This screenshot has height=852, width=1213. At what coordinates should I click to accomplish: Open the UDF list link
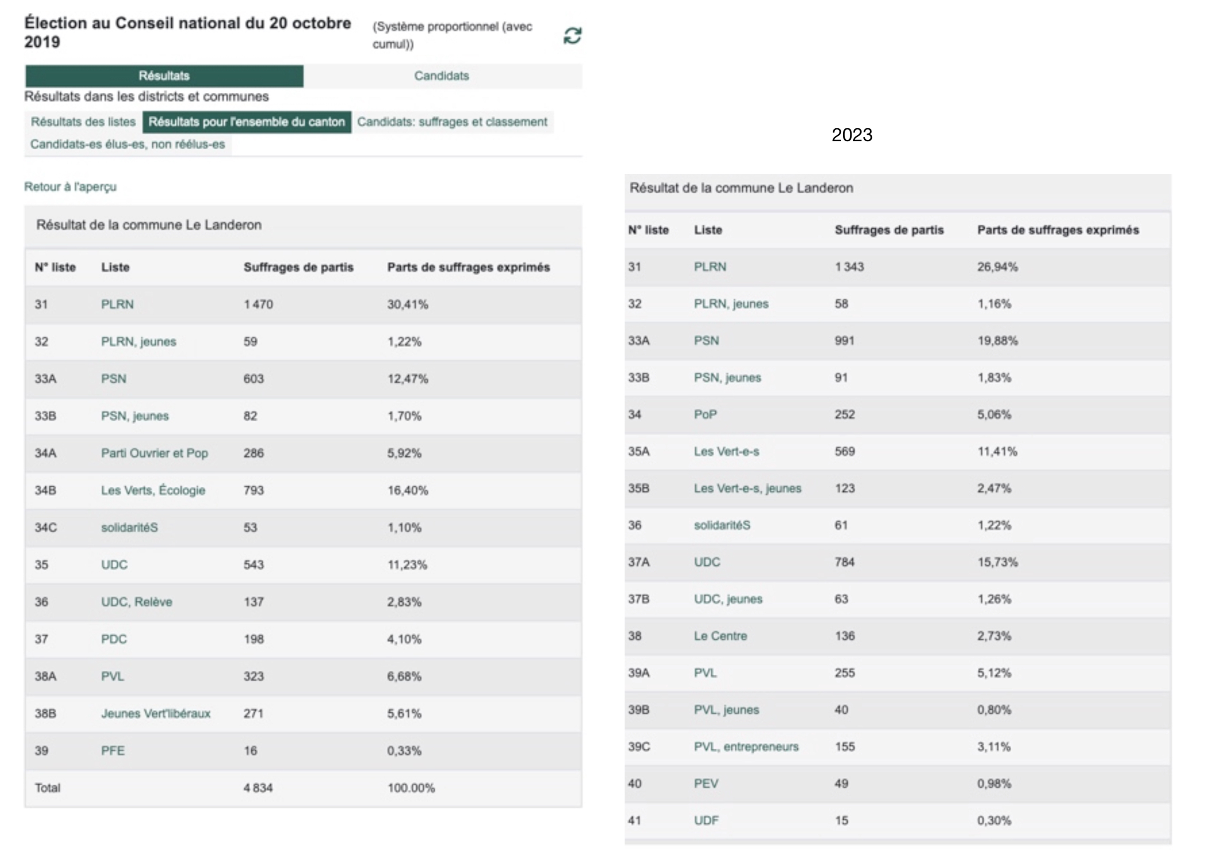pos(706,821)
